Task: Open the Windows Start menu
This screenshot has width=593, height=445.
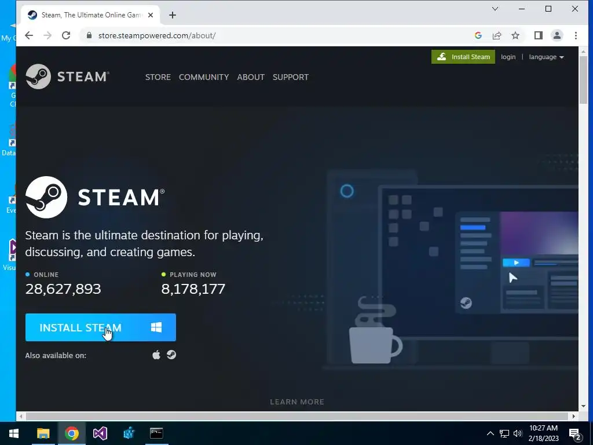Action: click(14, 433)
